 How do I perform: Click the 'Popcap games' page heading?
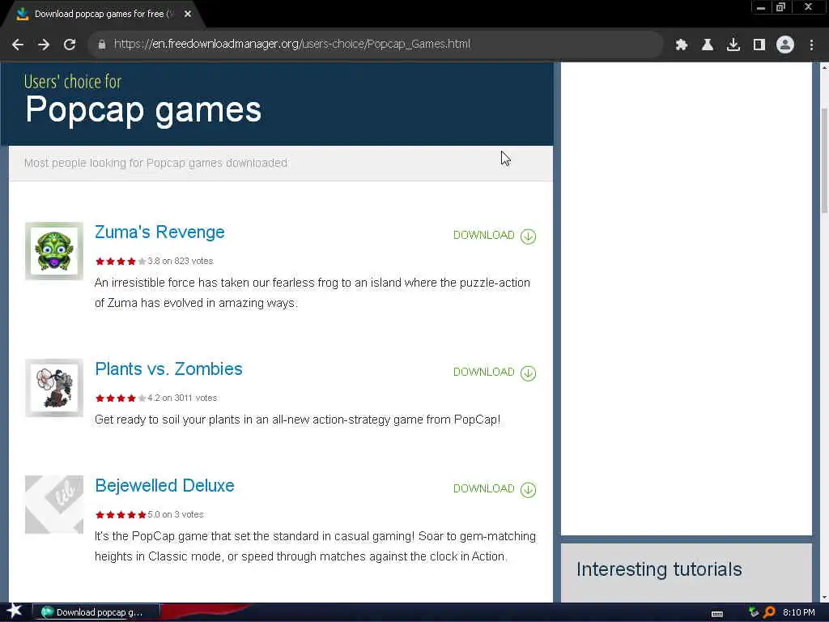[143, 110]
